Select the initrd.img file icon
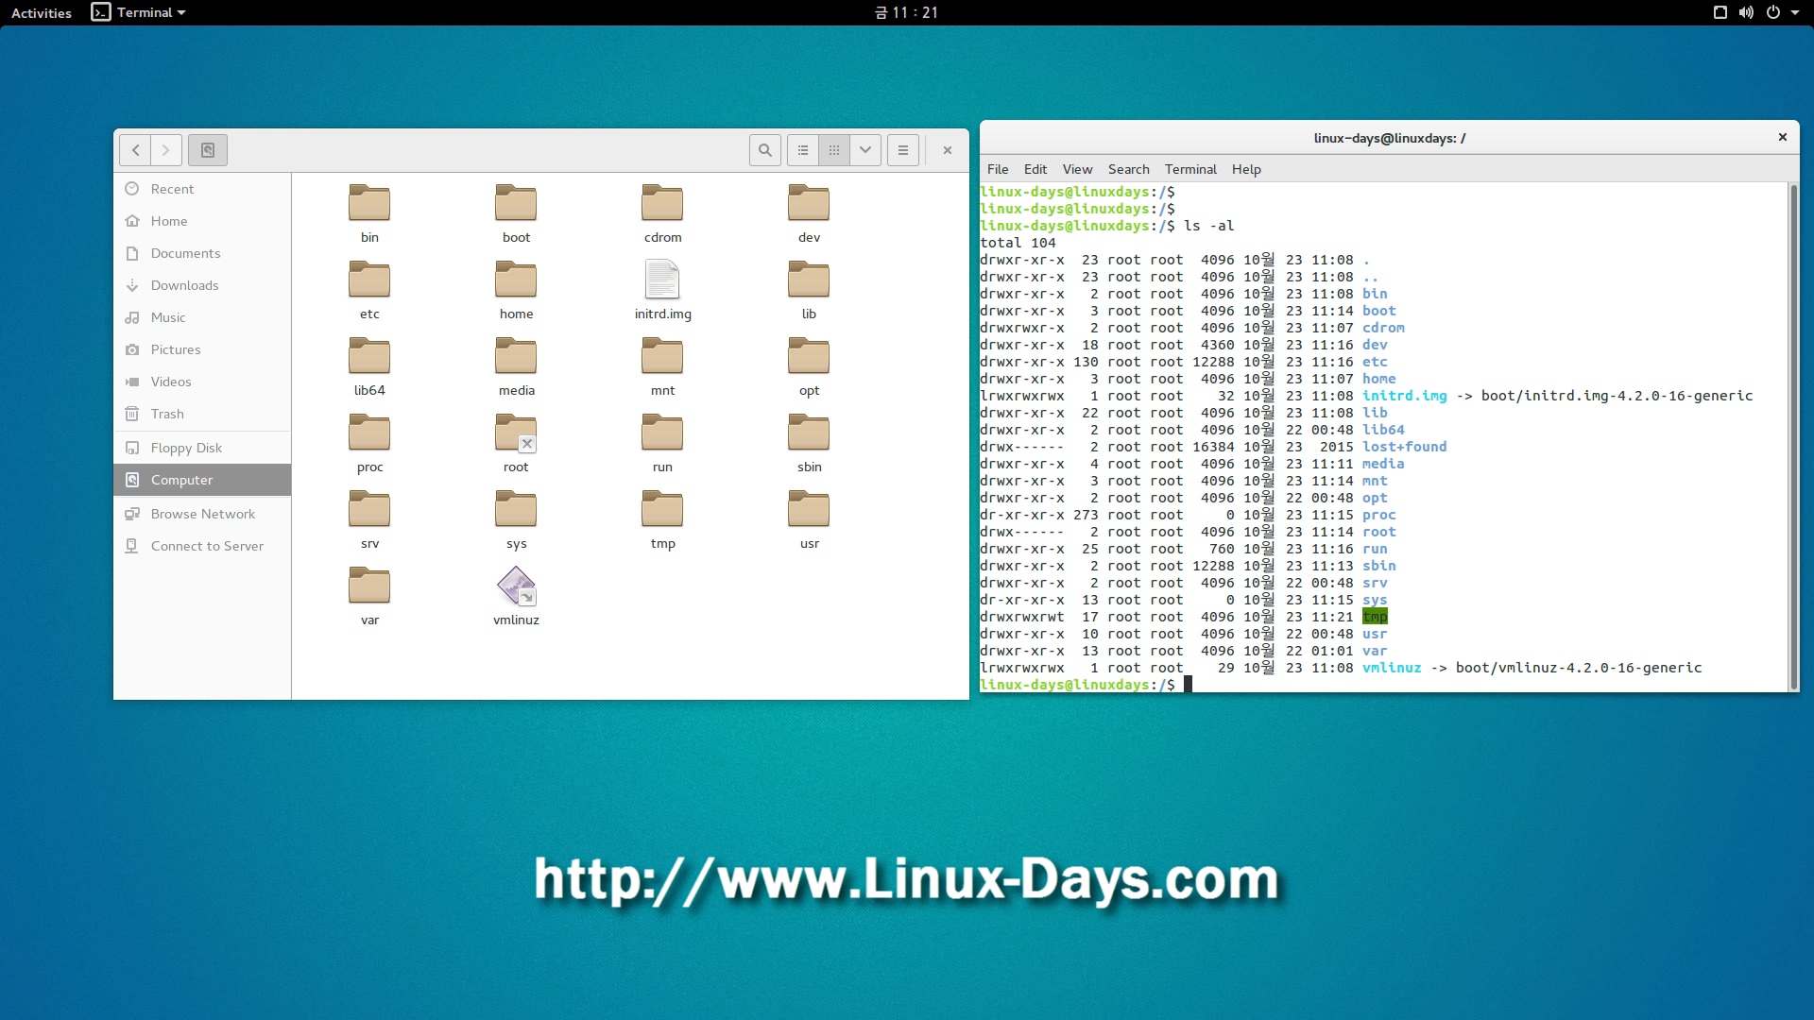 click(x=662, y=280)
